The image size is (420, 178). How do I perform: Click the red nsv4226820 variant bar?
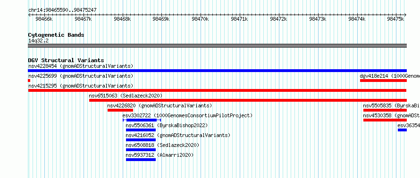[x=120, y=110]
